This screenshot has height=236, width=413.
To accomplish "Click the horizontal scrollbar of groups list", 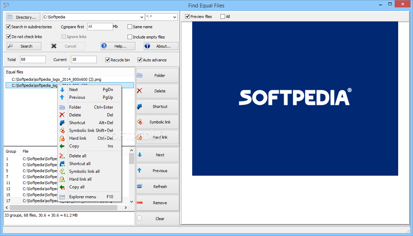I will [64, 207].
